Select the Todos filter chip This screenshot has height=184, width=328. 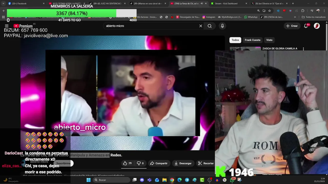tap(235, 40)
